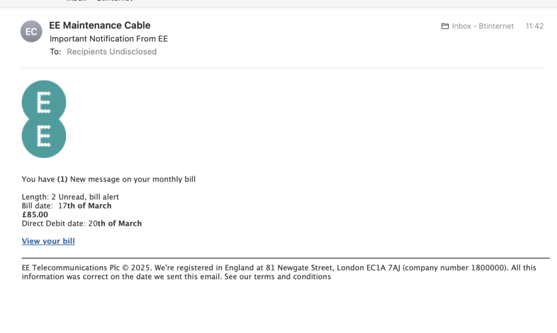This screenshot has height=333, width=557.
Task: Click the £85.00 bill amount
Action: 35,215
